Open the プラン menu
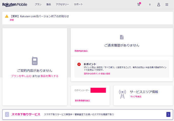The width and height of the screenshot is (174, 121). (x=38, y=5)
